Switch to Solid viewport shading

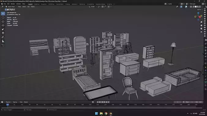click(x=196, y=7)
